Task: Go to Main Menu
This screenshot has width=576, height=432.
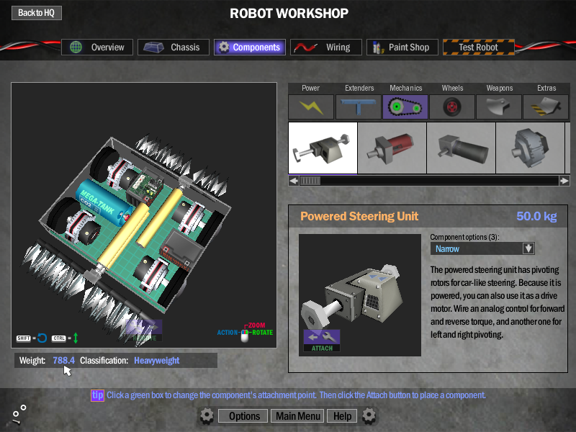Action: [297, 416]
